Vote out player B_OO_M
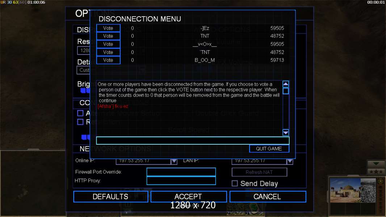The image size is (386, 217). pyautogui.click(x=108, y=60)
